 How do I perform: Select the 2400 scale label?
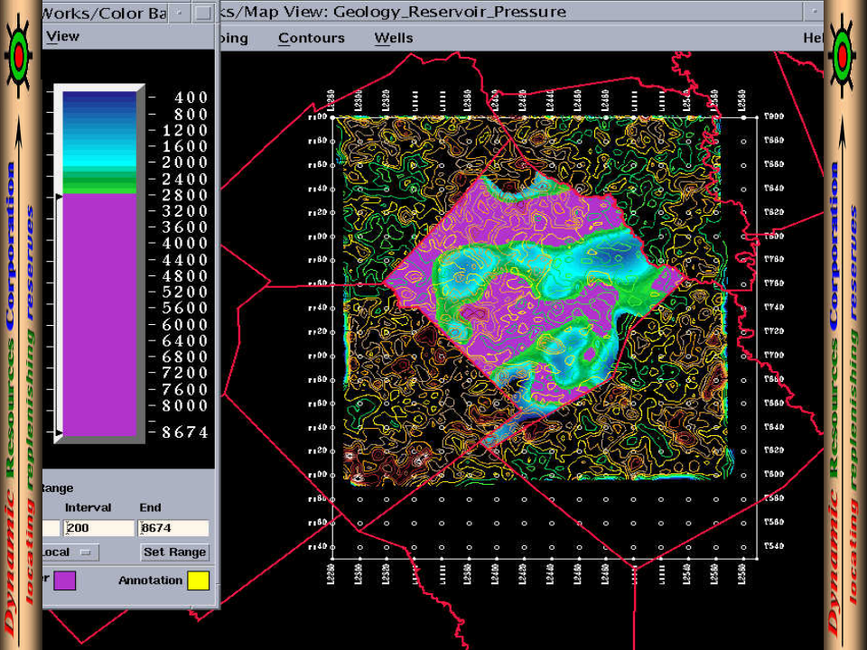185,179
